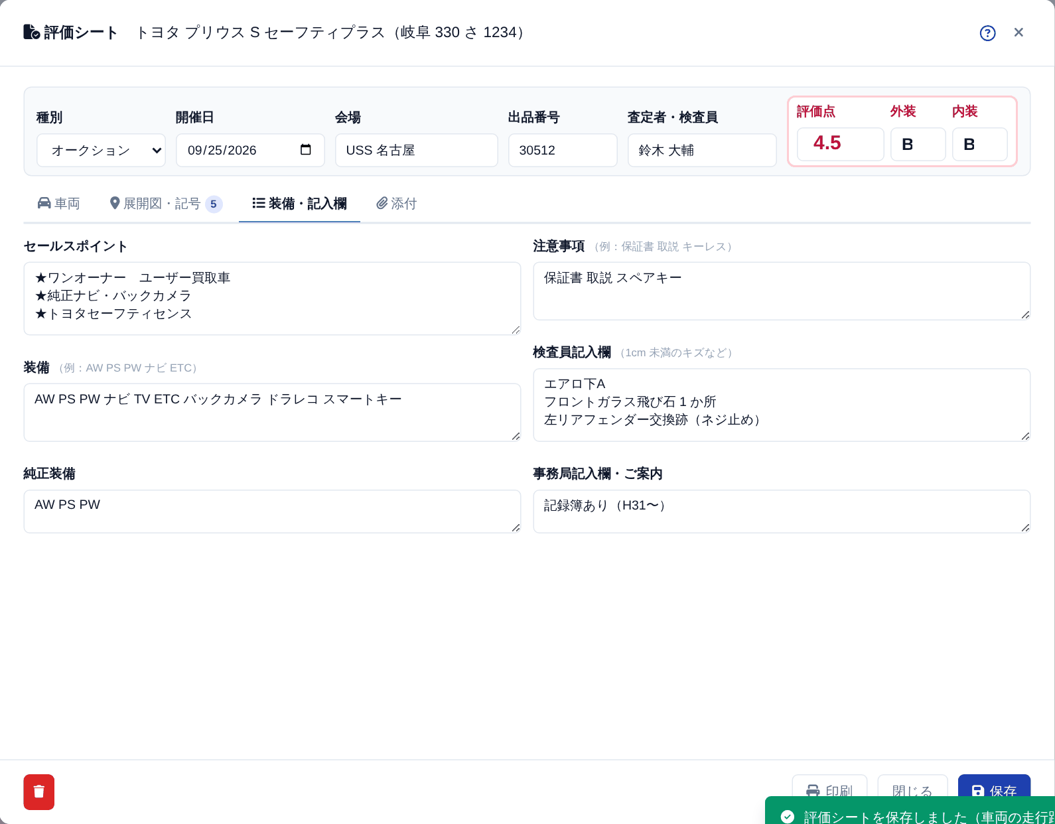Click the 査定者・検査員 field 鈴木 大輔

pos(702,151)
